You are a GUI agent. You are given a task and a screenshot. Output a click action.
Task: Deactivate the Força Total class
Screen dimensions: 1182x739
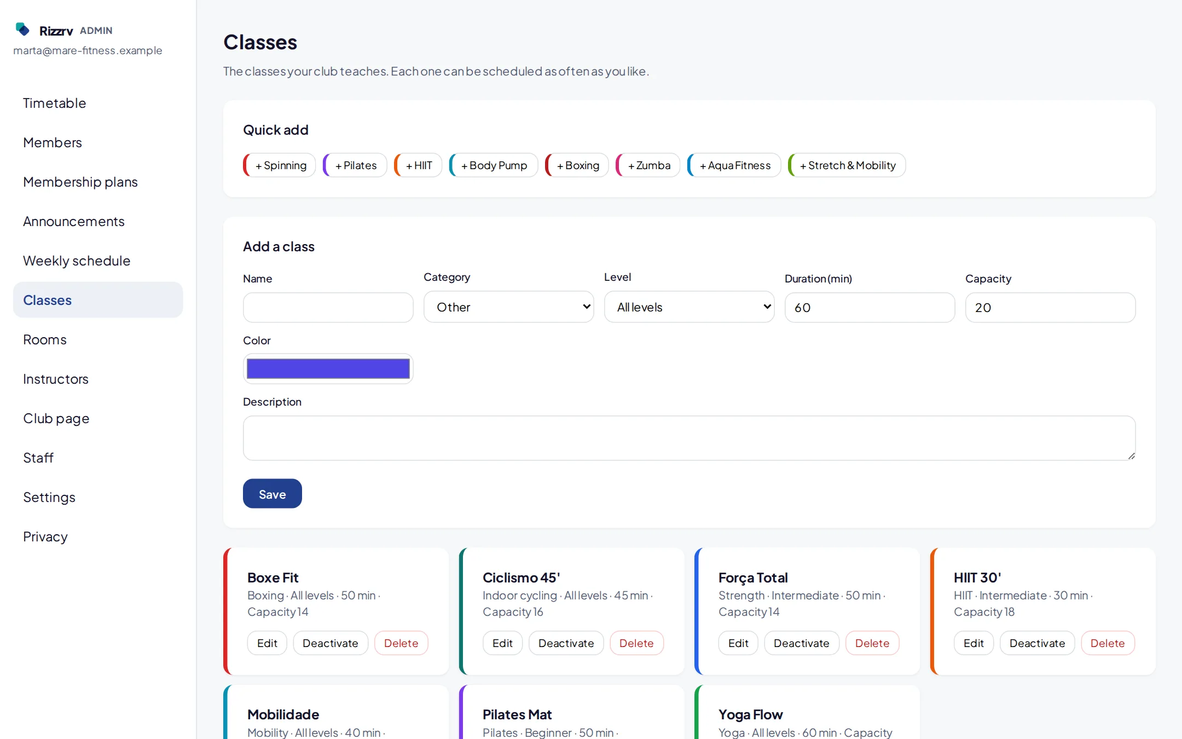[802, 643]
